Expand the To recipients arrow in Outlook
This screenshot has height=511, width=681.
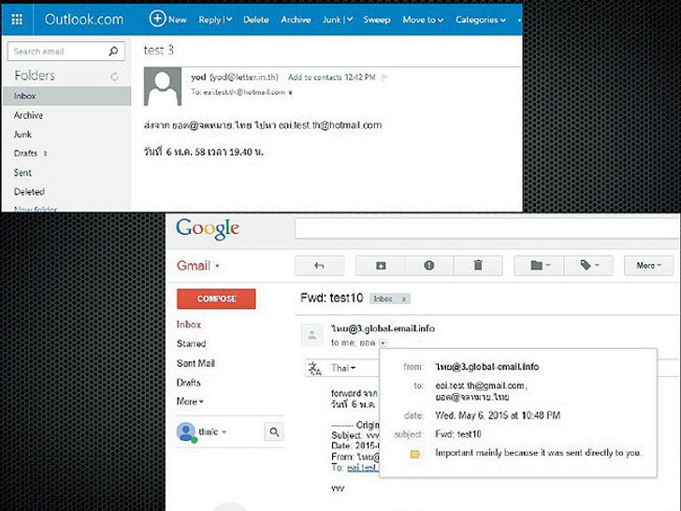click(x=290, y=93)
